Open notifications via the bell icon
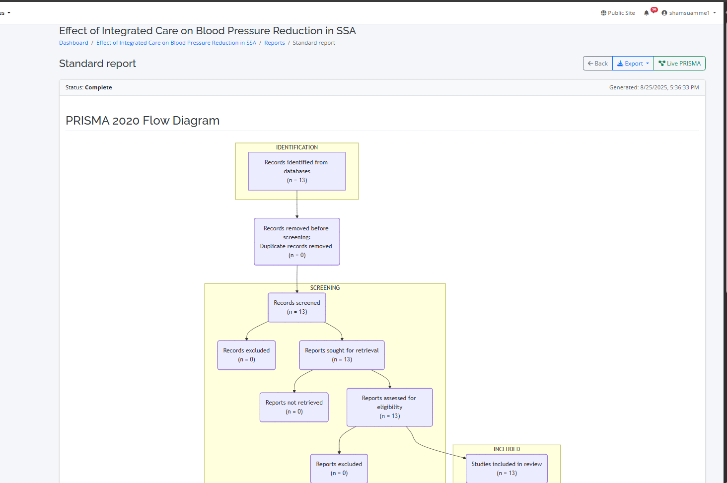The height and width of the screenshot is (483, 727). point(647,13)
